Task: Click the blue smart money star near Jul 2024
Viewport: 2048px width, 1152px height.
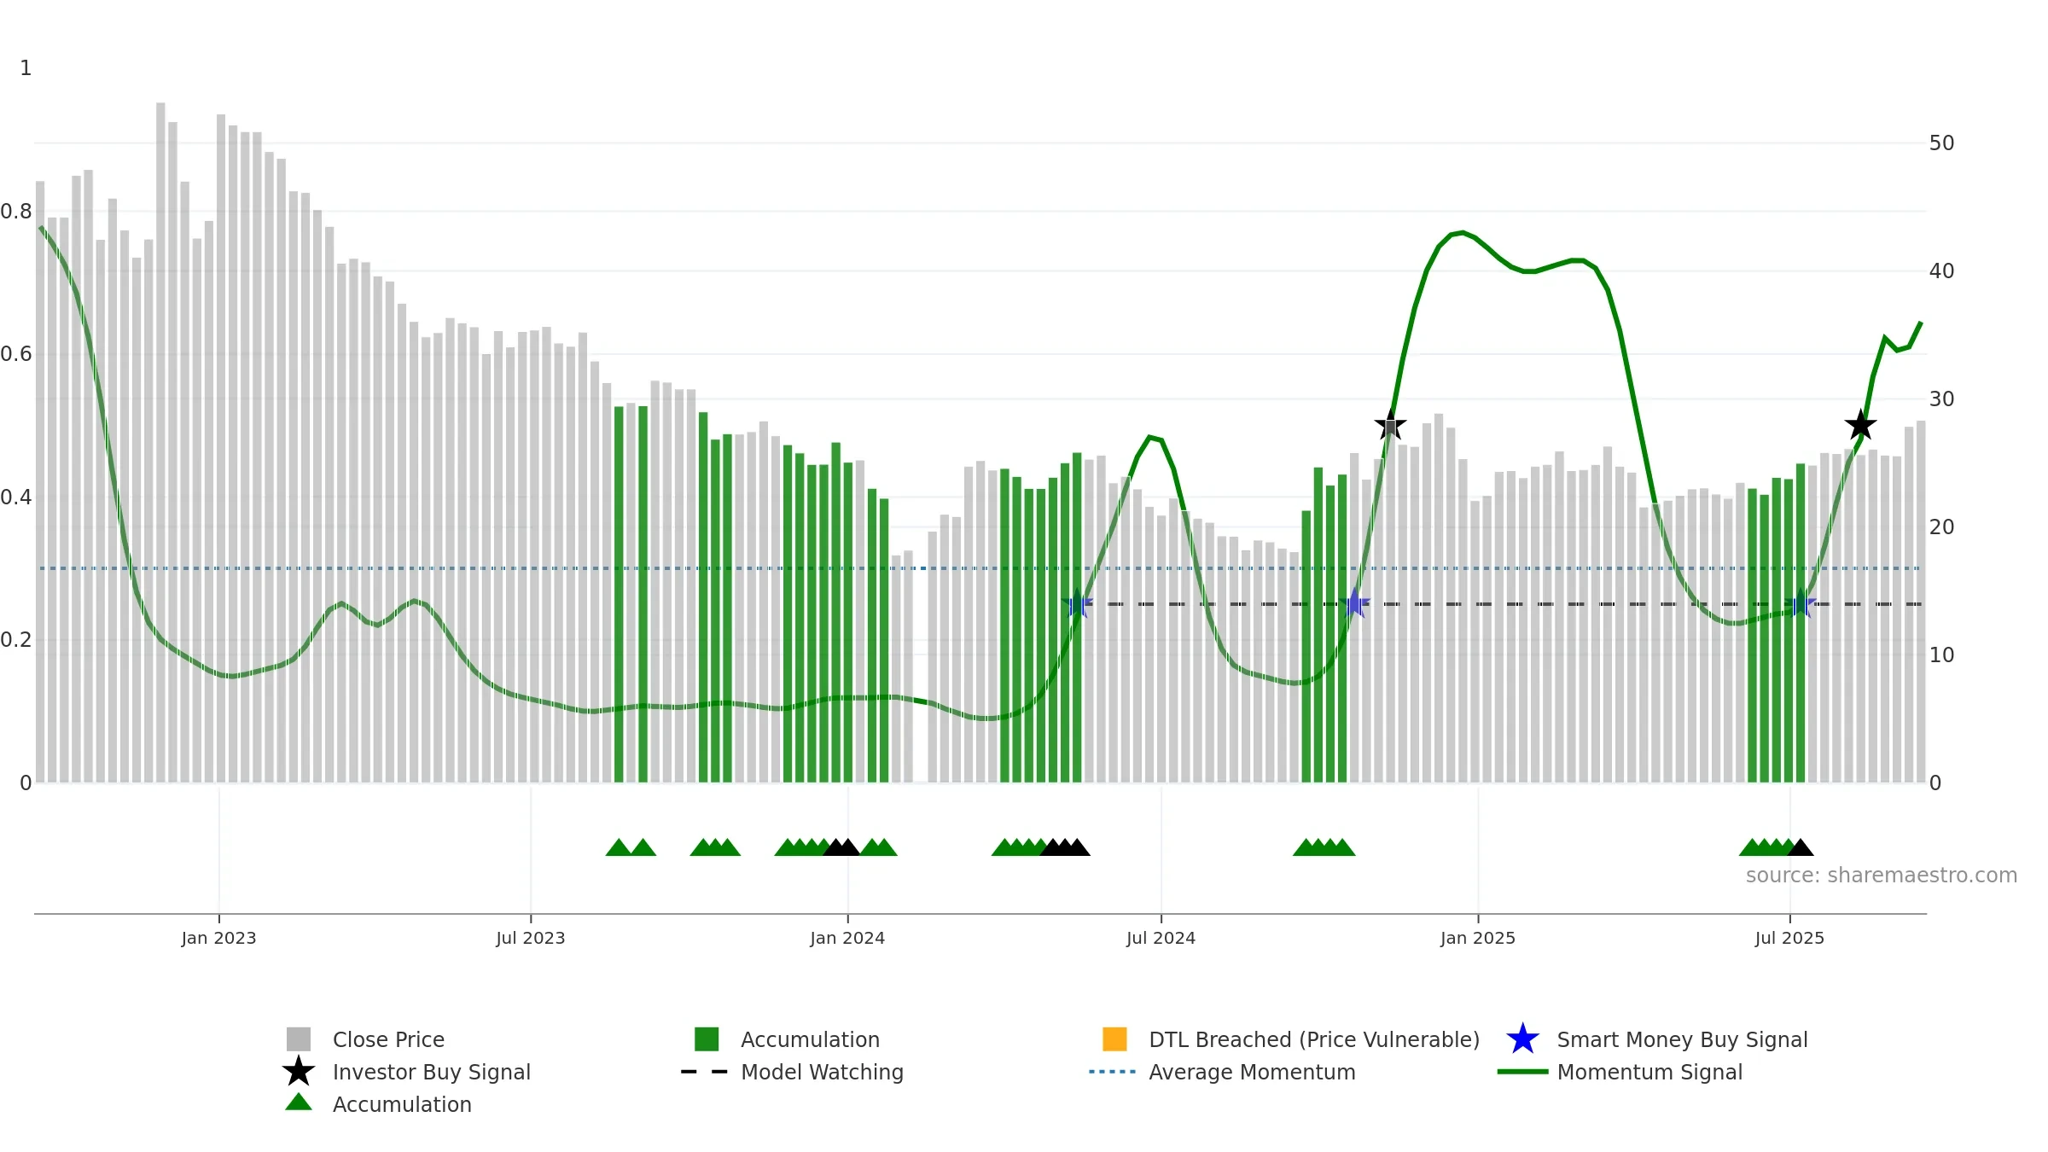Action: pos(1077,603)
